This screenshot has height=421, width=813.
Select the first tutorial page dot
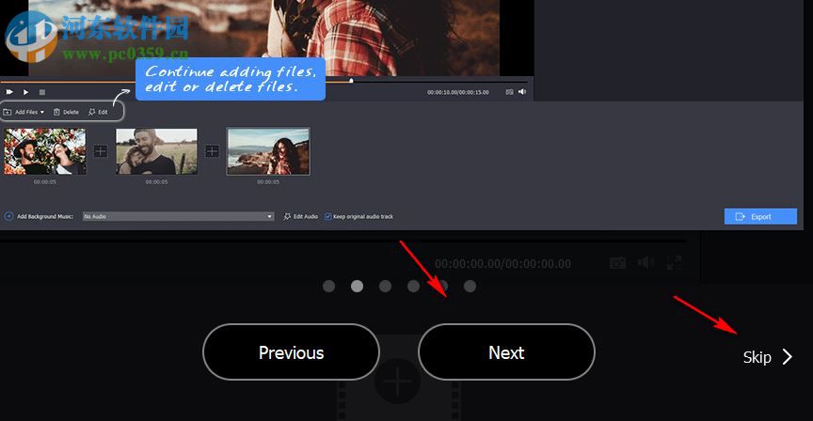[328, 286]
